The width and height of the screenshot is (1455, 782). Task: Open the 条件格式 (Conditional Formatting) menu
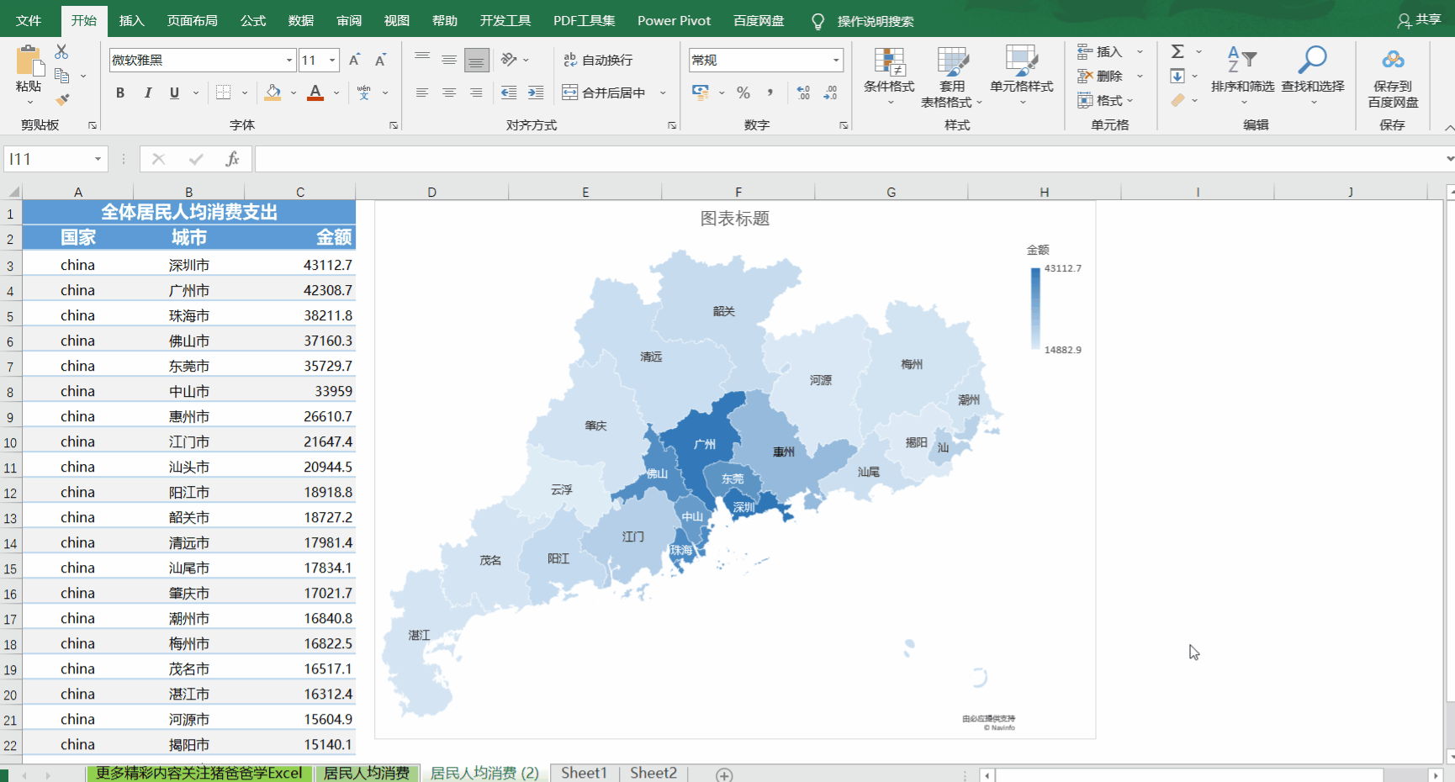point(889,77)
